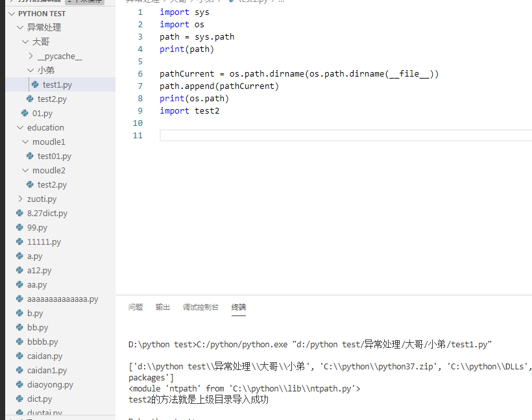Click Python icon next to a12.py

[x=19, y=270]
